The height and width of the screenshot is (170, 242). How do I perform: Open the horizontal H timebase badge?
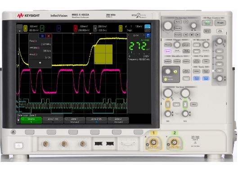[x=95, y=28]
